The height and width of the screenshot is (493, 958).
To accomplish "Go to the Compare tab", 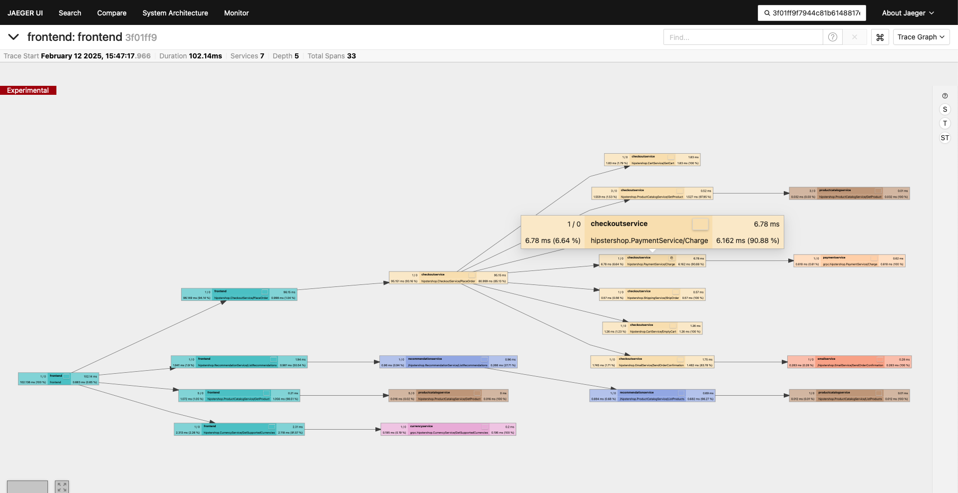I will click(x=112, y=13).
